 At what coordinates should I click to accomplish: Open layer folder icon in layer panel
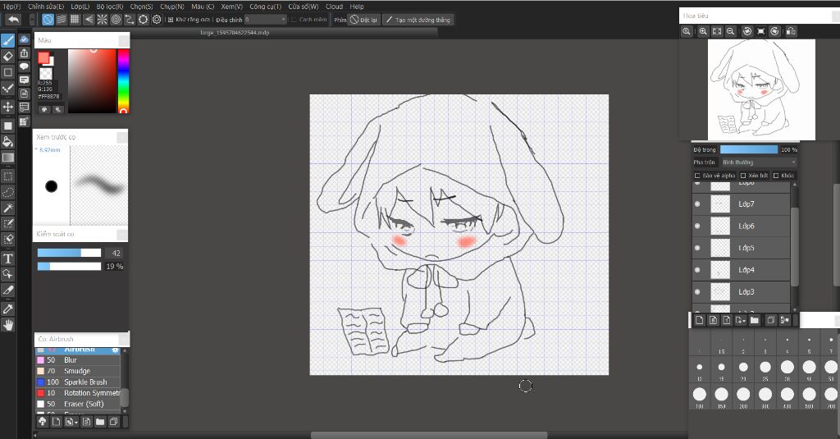pyautogui.click(x=755, y=320)
